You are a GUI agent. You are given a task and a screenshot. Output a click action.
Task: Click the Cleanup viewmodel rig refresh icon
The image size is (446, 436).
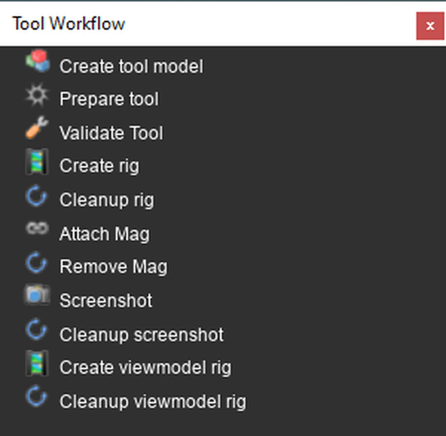tap(37, 398)
